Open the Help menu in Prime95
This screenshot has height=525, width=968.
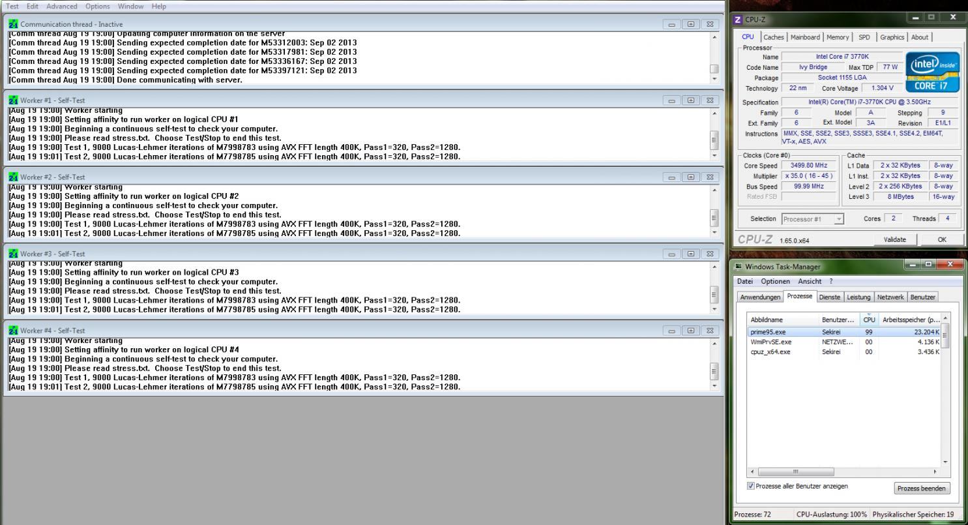point(159,6)
